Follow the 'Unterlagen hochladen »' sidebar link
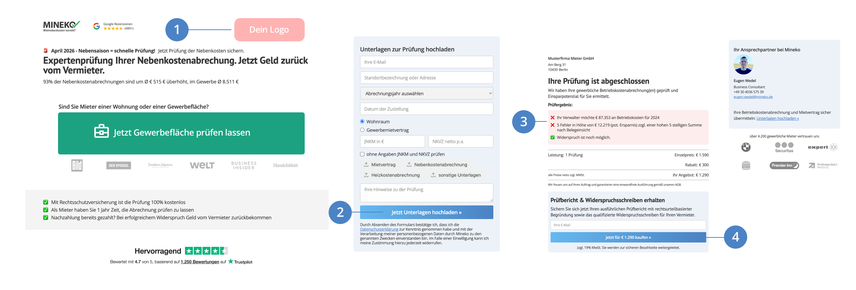This screenshot has width=856, height=290. click(x=778, y=118)
